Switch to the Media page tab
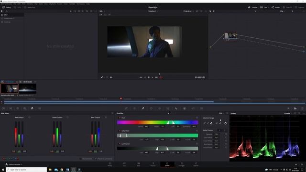 (x=110, y=164)
